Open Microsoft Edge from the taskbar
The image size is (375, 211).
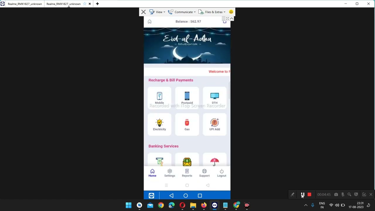click(x=171, y=205)
